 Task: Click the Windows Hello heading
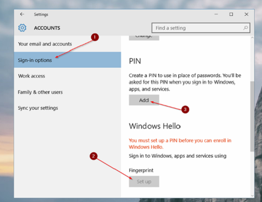click(155, 126)
